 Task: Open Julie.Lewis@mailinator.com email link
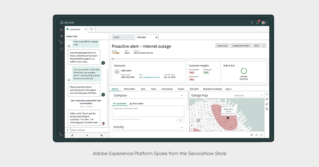click(149, 77)
